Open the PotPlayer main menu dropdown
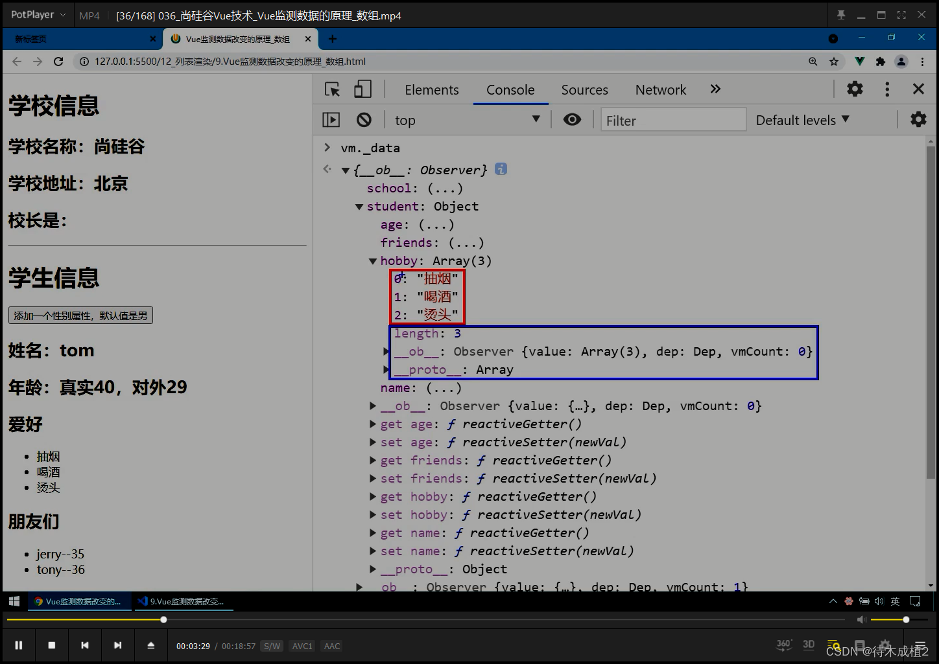The image size is (939, 664). (x=38, y=15)
